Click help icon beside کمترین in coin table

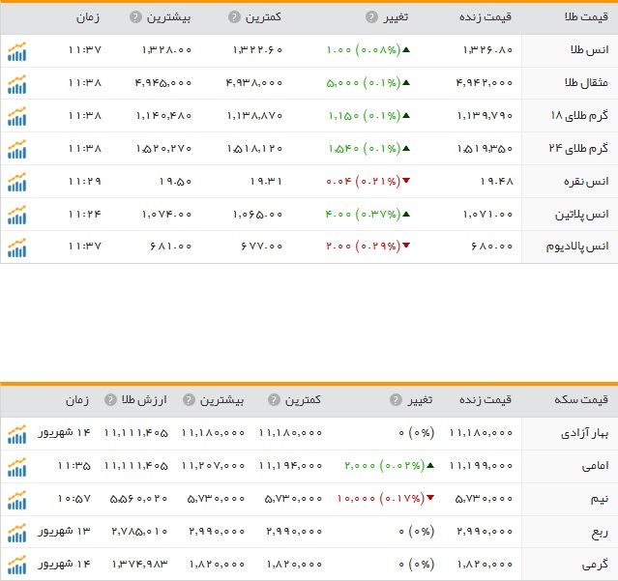click(x=274, y=400)
